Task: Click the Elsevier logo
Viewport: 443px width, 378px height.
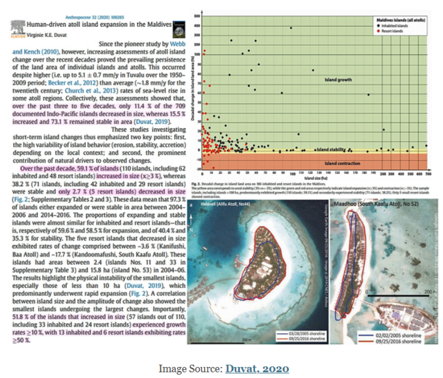Action: pos(18,29)
